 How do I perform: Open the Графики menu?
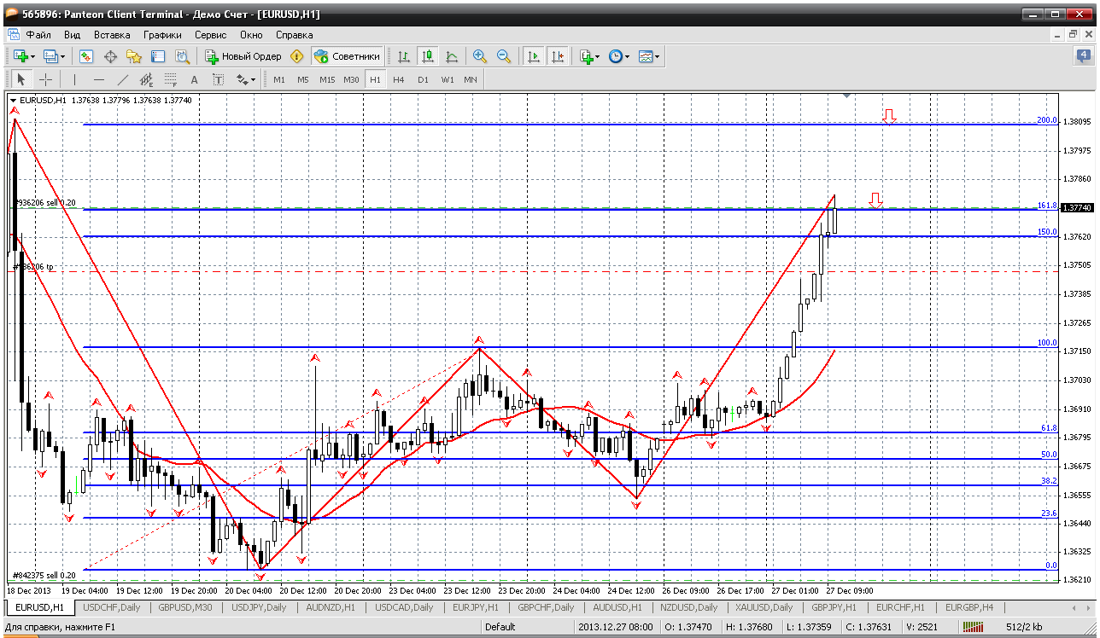point(162,35)
